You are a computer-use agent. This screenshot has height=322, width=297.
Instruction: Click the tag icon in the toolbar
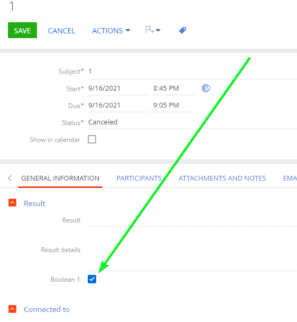tap(182, 30)
